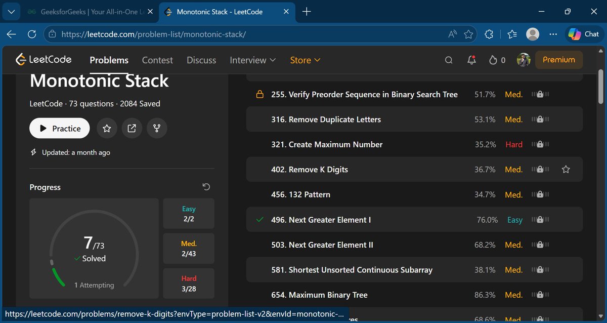Close the Monotonic Stack browser tab
The image size is (607, 323).
point(286,12)
